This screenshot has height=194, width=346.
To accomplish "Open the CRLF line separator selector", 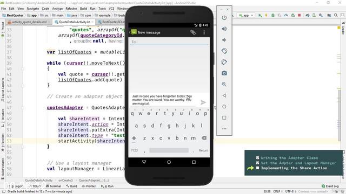I will tap(277, 191).
